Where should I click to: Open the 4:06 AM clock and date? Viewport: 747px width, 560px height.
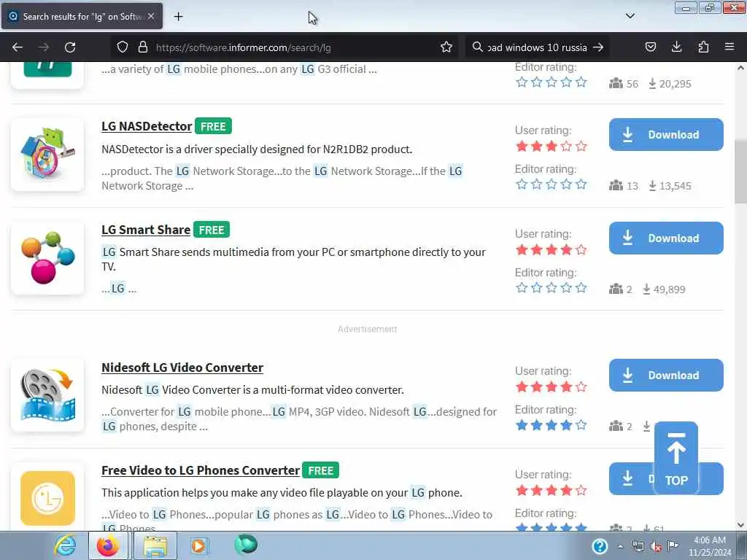(x=710, y=546)
